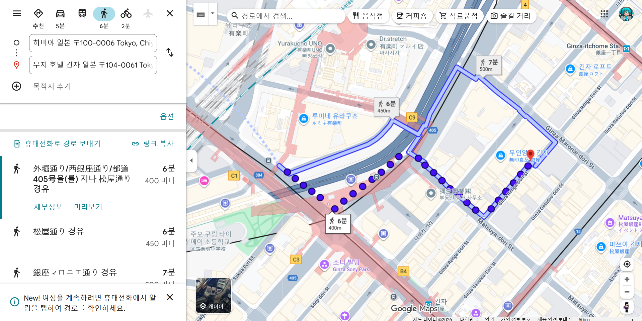Select the 松屋通り 경유 route option
The width and height of the screenshot is (642, 321).
(x=93, y=239)
